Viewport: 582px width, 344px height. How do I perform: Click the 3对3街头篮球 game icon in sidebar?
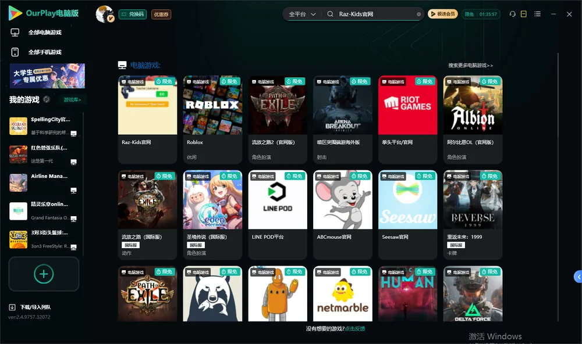point(18,239)
